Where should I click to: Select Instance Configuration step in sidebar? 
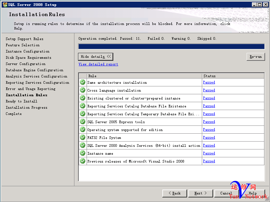tap(28, 51)
